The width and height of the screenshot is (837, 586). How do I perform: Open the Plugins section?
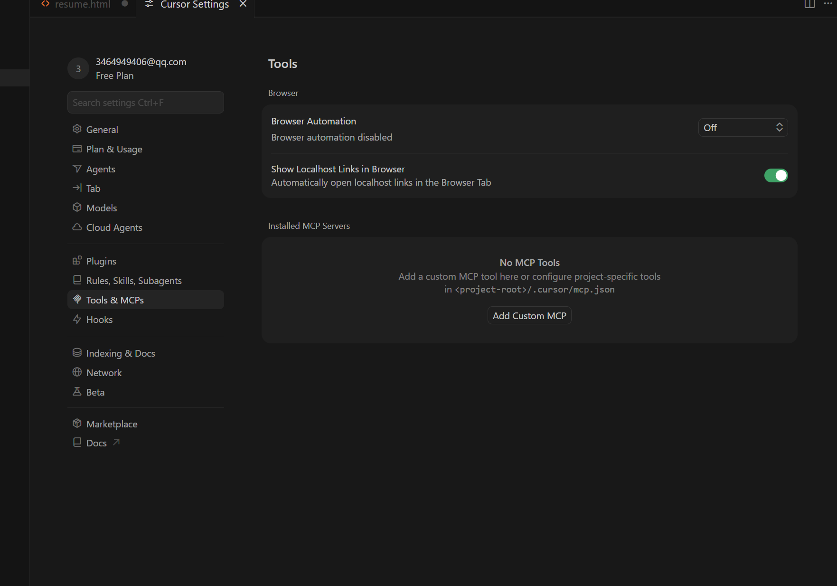(146, 261)
